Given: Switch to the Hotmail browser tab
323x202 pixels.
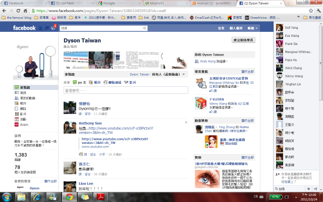Looking at the screenshot, I should coord(213,3).
